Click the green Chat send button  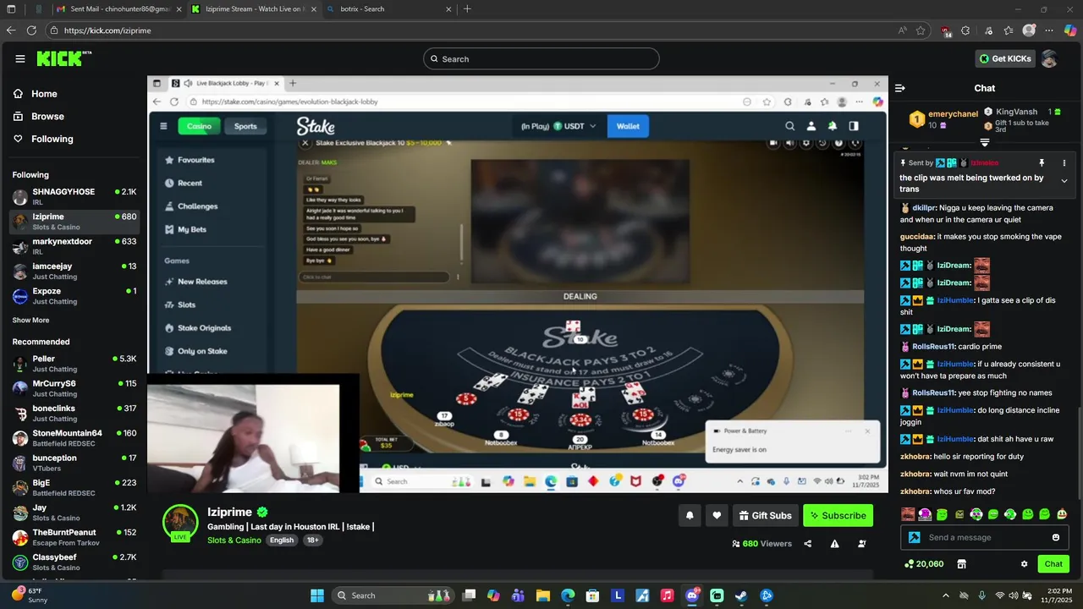[x=1053, y=564]
